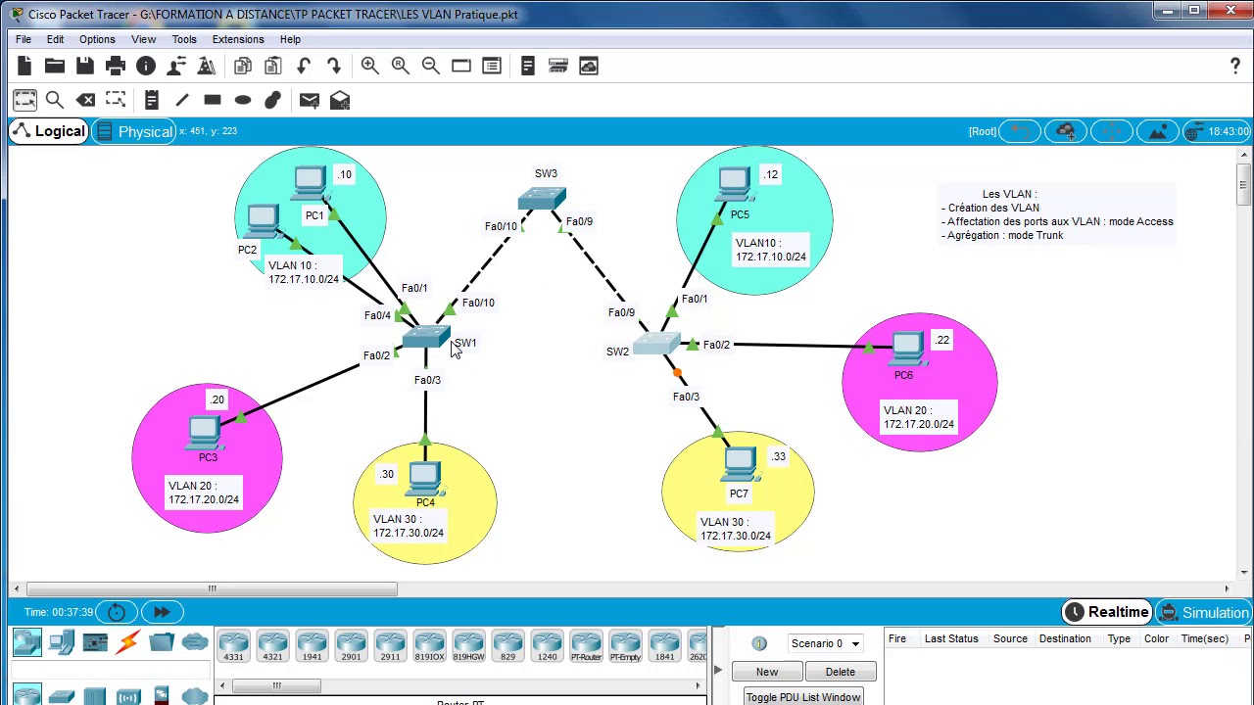
Task: Select PC4 in the yellow VLAN 30
Action: point(425,479)
